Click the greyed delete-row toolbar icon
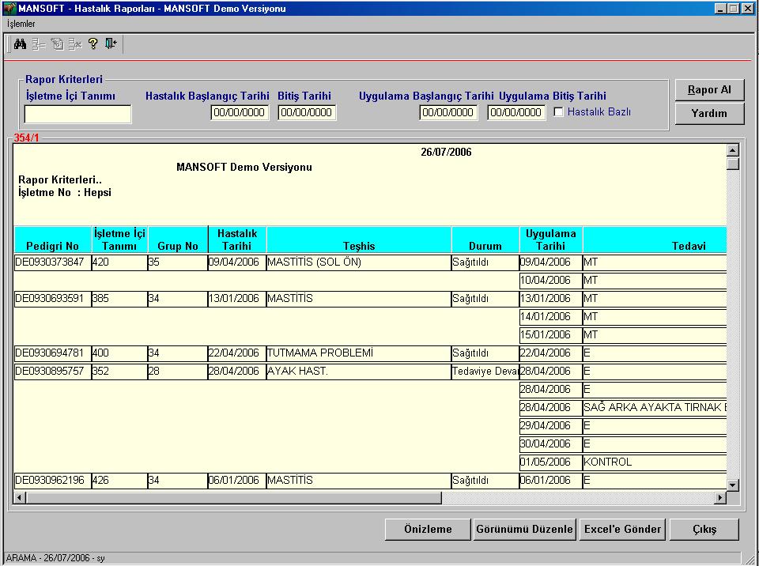759x566 pixels. [74, 44]
